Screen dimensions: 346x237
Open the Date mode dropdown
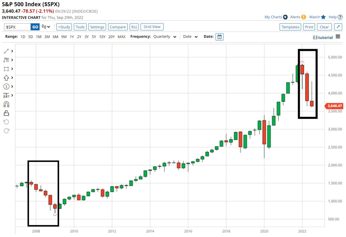(190, 36)
